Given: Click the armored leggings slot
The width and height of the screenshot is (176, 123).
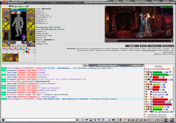Looking at the screenshot, I should coord(31,36).
